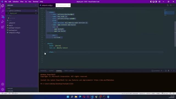The image size is (176, 99).
Task: Switch to the Output panel tab
Action: (51, 71)
